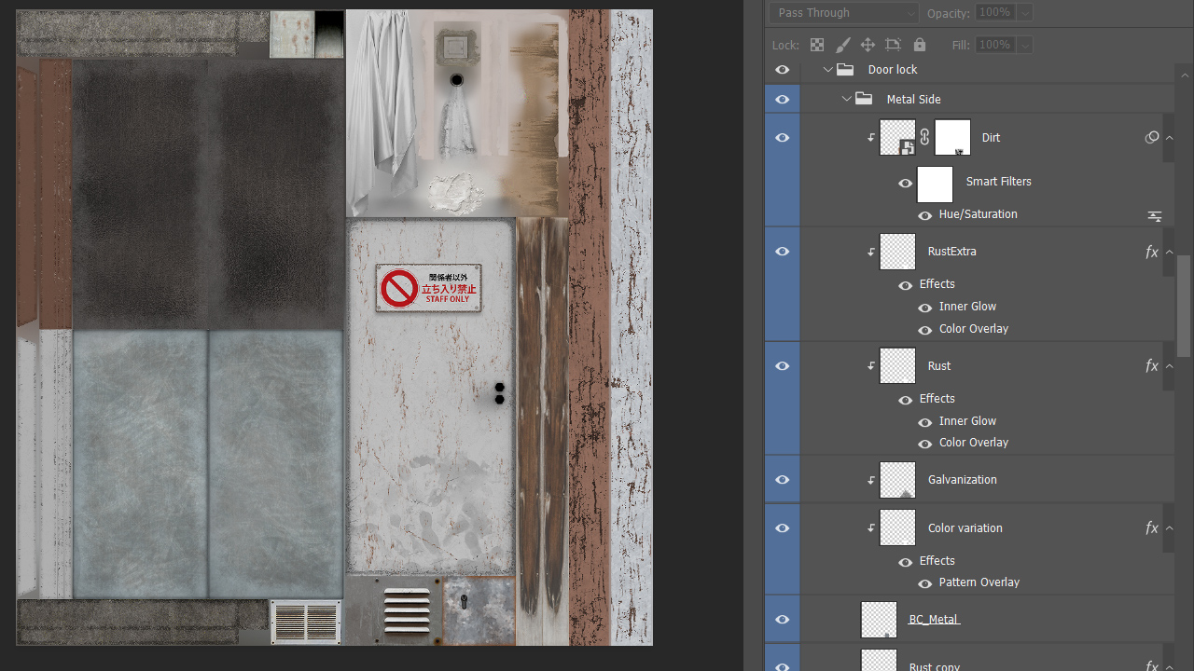Click the lock all padlock icon

tap(920, 45)
